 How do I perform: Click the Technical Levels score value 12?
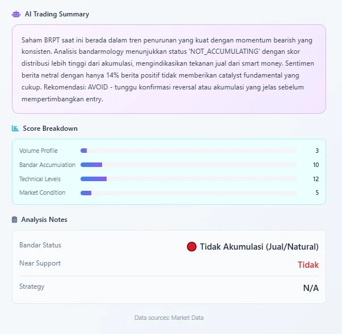pyautogui.click(x=316, y=179)
